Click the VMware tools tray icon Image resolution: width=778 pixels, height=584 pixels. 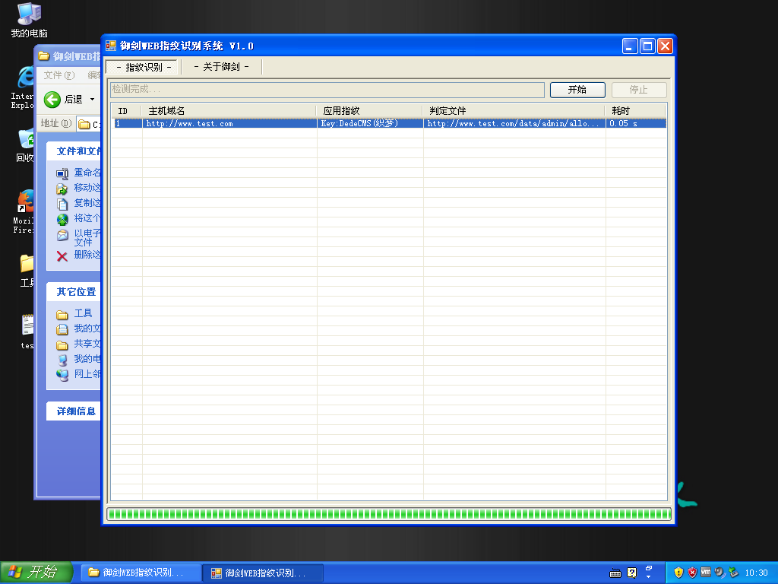(706, 572)
